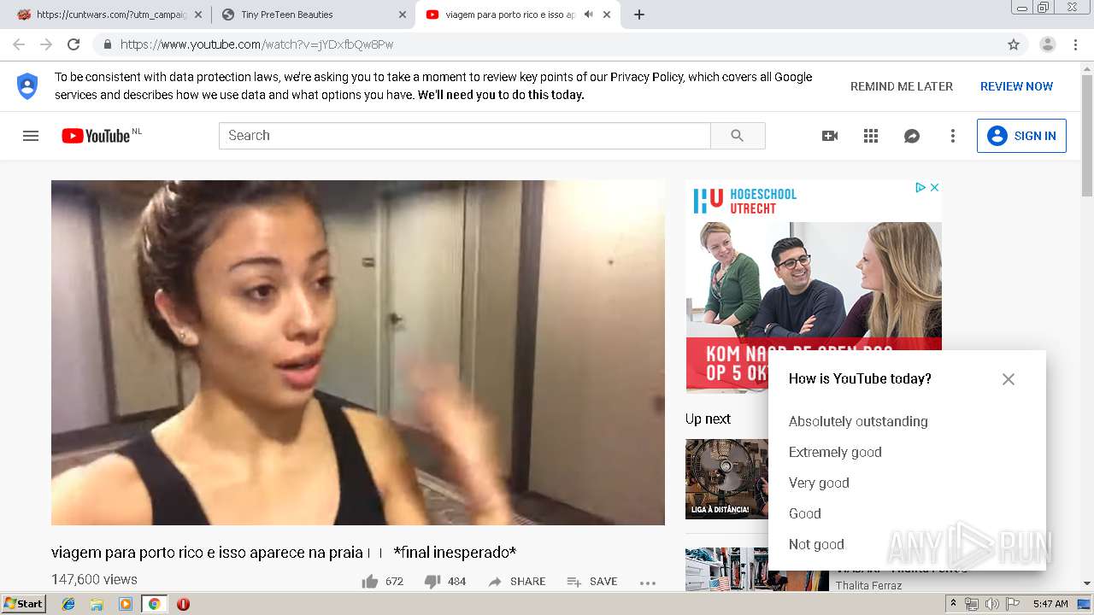The width and height of the screenshot is (1094, 615).
Task: Click the scrollbar down arrow
Action: [x=1086, y=583]
